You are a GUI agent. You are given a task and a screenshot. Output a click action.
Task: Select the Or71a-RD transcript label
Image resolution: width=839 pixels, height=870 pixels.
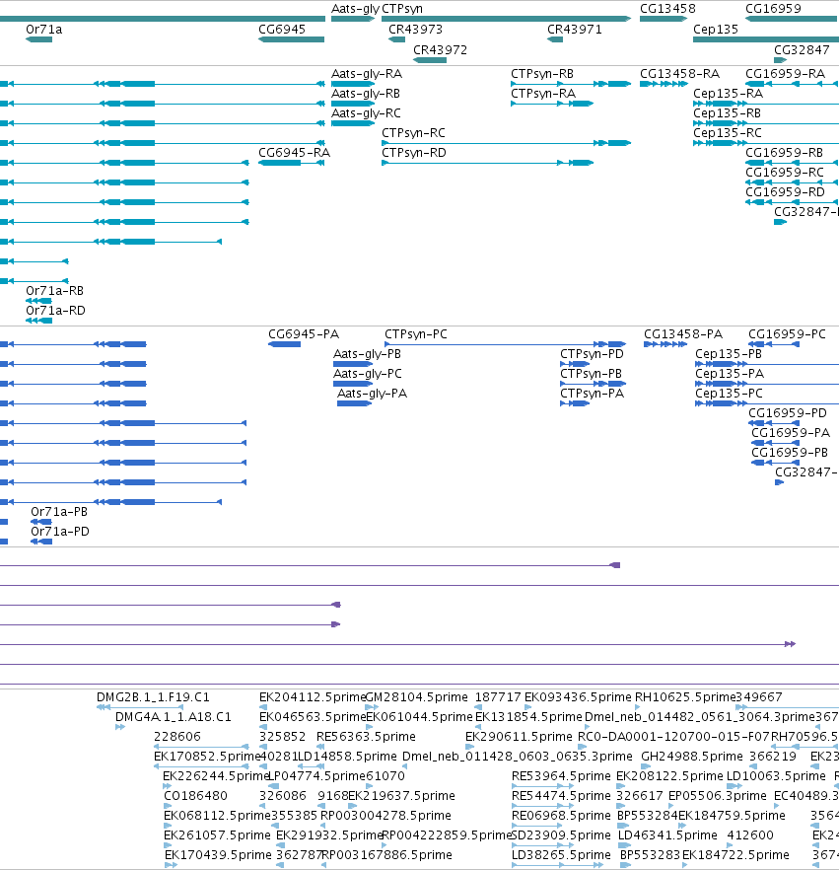(55, 311)
